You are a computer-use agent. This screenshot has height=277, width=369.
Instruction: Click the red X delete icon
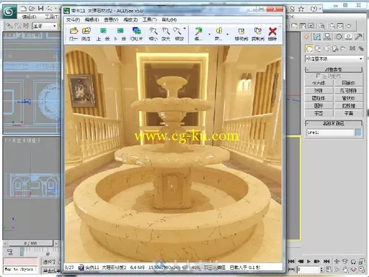point(272,31)
